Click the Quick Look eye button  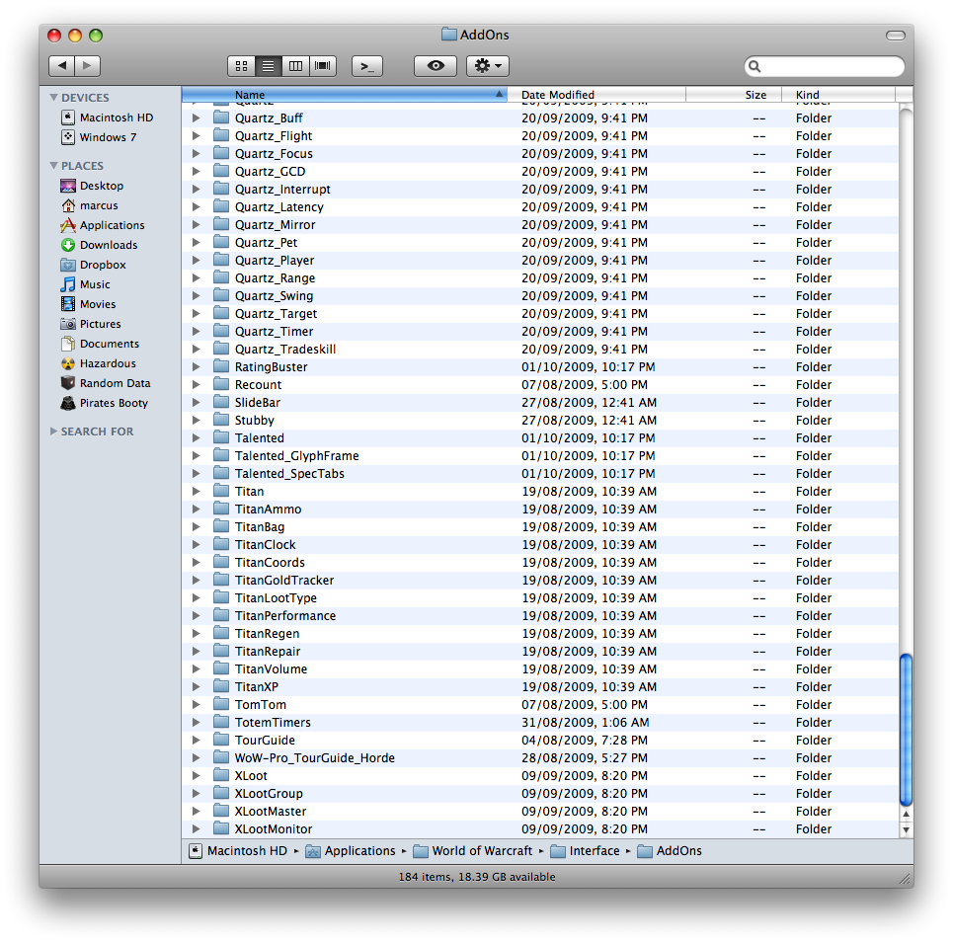(x=436, y=65)
